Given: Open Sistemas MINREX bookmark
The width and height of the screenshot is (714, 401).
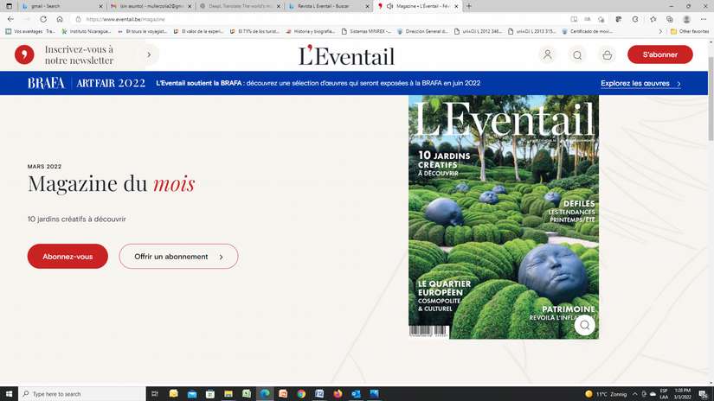Looking at the screenshot, I should click(366, 31).
